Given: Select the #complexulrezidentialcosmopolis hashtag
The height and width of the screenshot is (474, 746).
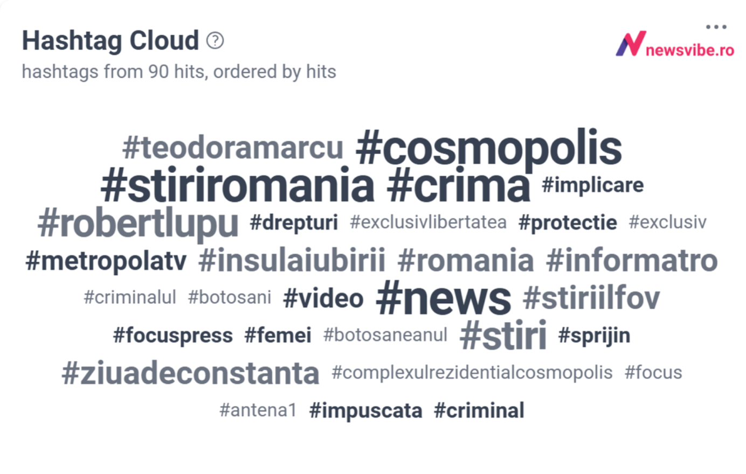Looking at the screenshot, I should (x=472, y=373).
